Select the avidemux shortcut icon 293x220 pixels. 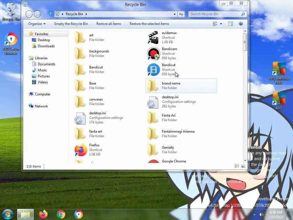pos(153,38)
